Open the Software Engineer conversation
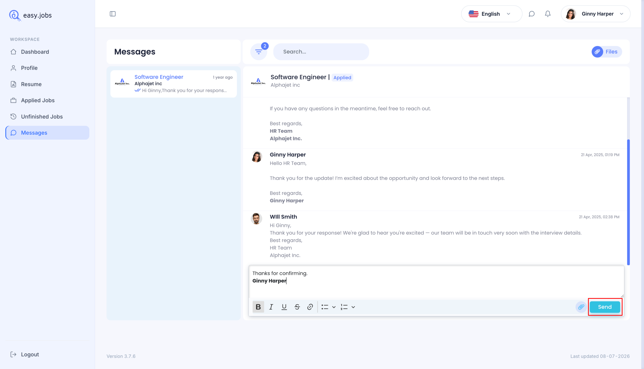The width and height of the screenshot is (644, 369). click(174, 84)
